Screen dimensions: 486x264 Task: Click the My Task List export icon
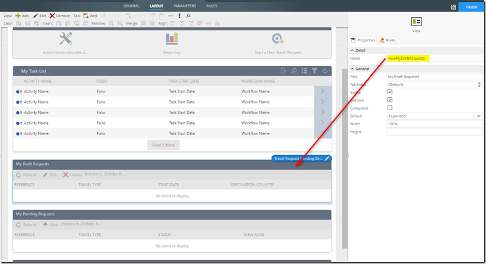283,71
